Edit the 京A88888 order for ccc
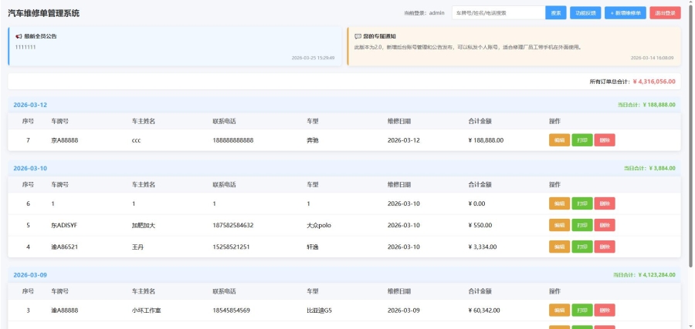The height and width of the screenshot is (329, 695). (x=559, y=140)
